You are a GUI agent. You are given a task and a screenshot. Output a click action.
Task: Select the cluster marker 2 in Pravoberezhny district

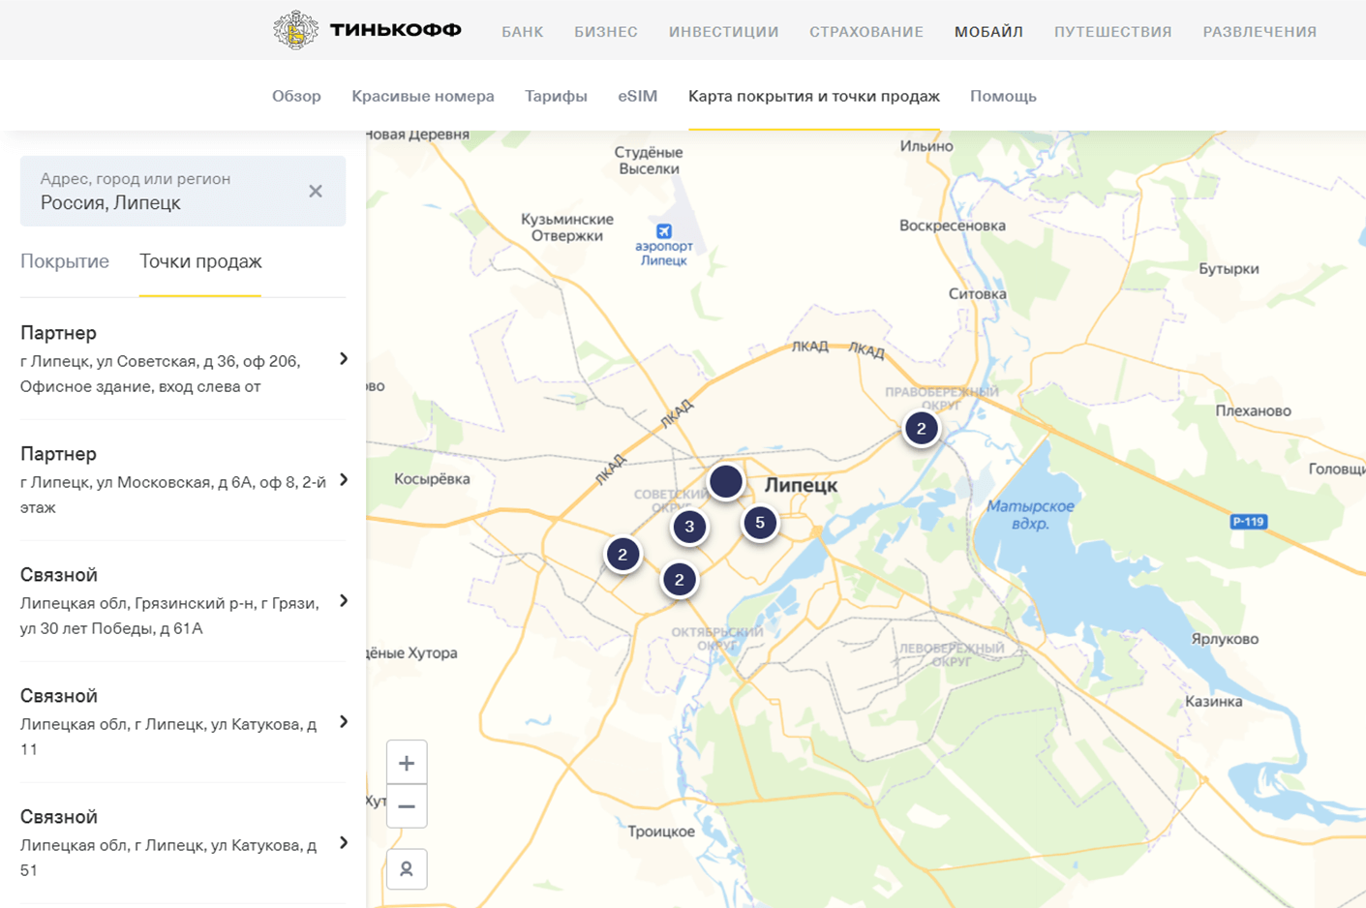click(x=921, y=428)
